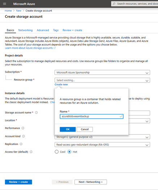Click info icon next to Storage account name
Viewport: 158px width, 190px height.
pyautogui.click(x=36, y=113)
